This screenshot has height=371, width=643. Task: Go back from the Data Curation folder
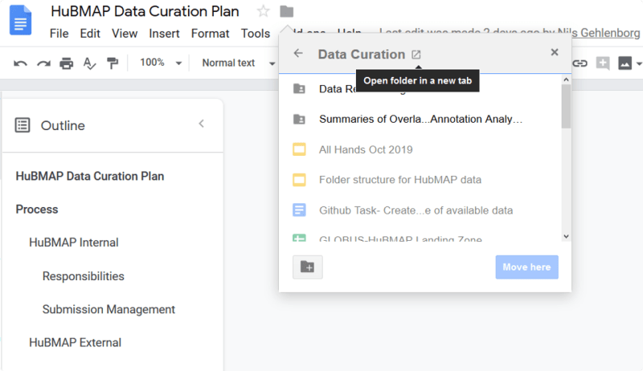tap(299, 53)
